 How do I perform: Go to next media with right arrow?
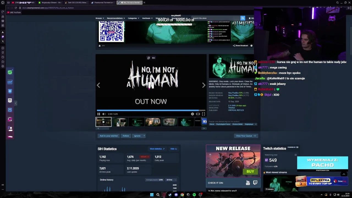point(204,85)
